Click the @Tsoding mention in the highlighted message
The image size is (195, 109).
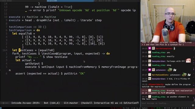(170, 93)
